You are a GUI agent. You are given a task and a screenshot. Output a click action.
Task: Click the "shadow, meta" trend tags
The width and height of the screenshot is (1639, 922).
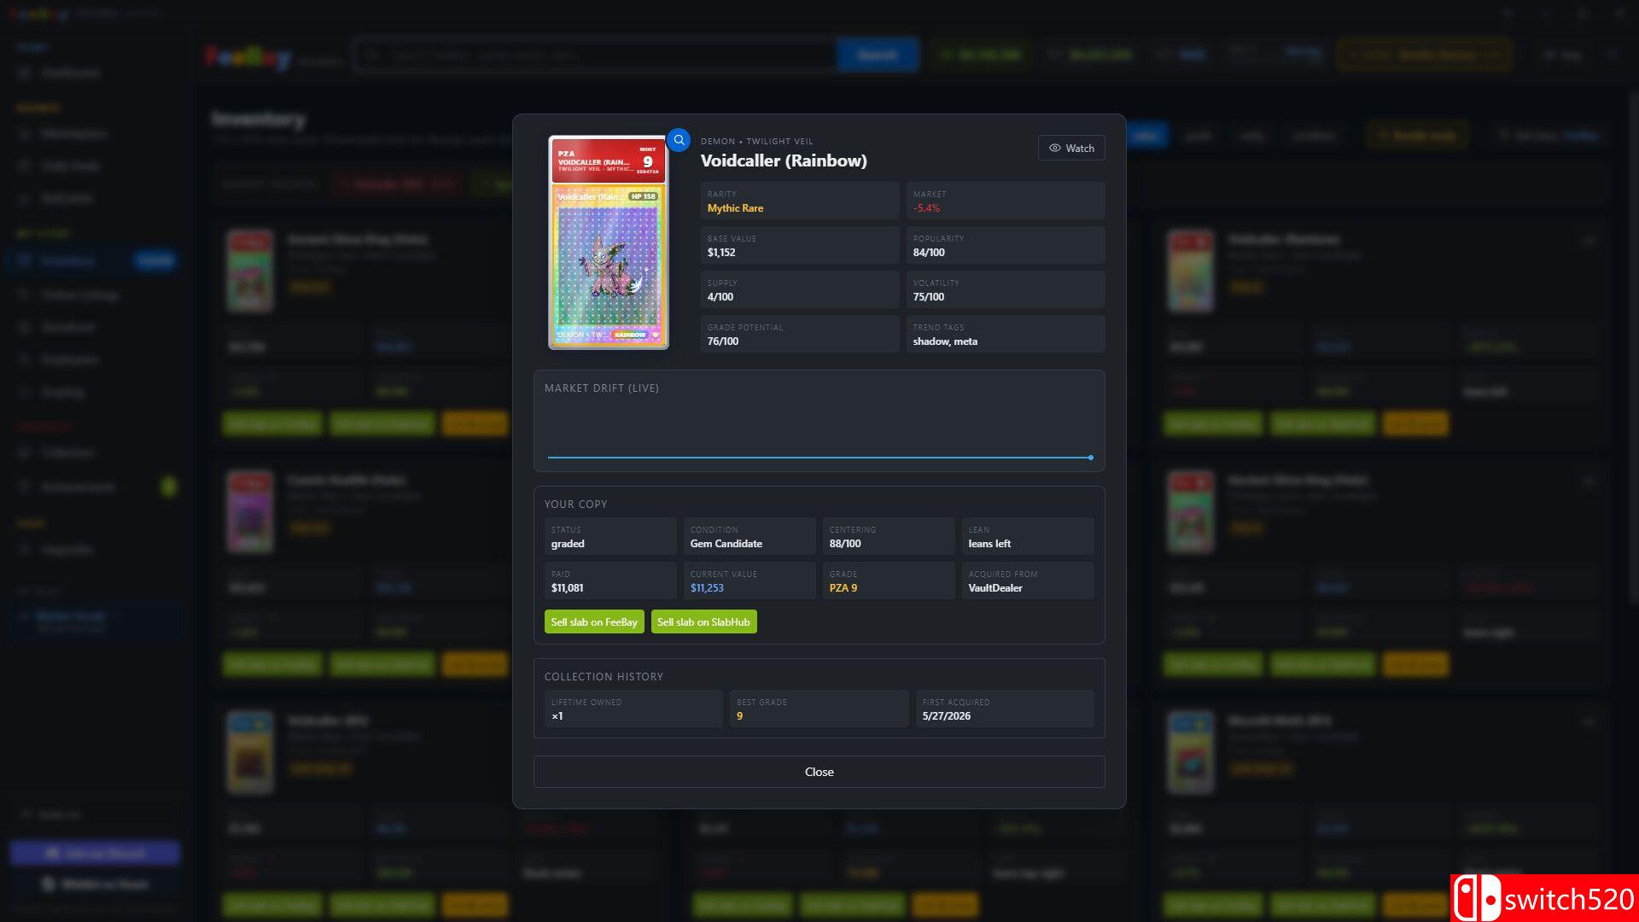[x=945, y=341]
